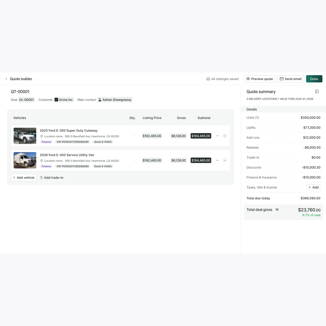
Task: Click Stock # 14403 on E-450 row
Action: tap(103, 166)
